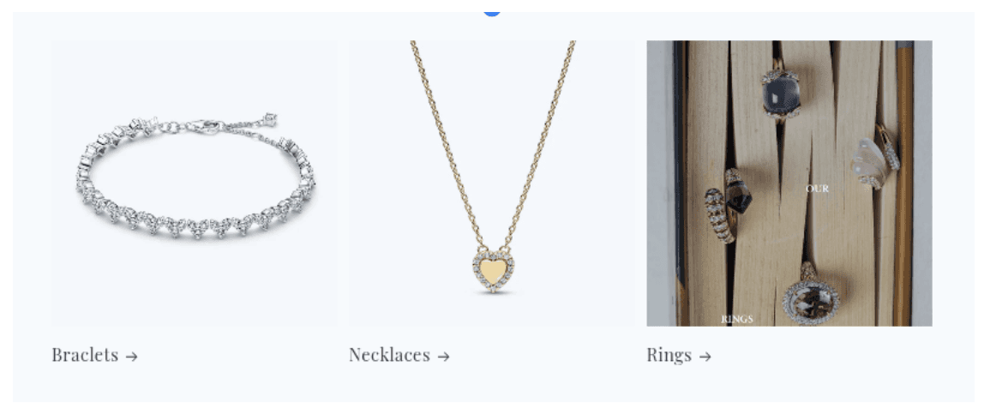Go to the Rings category link

(x=679, y=355)
